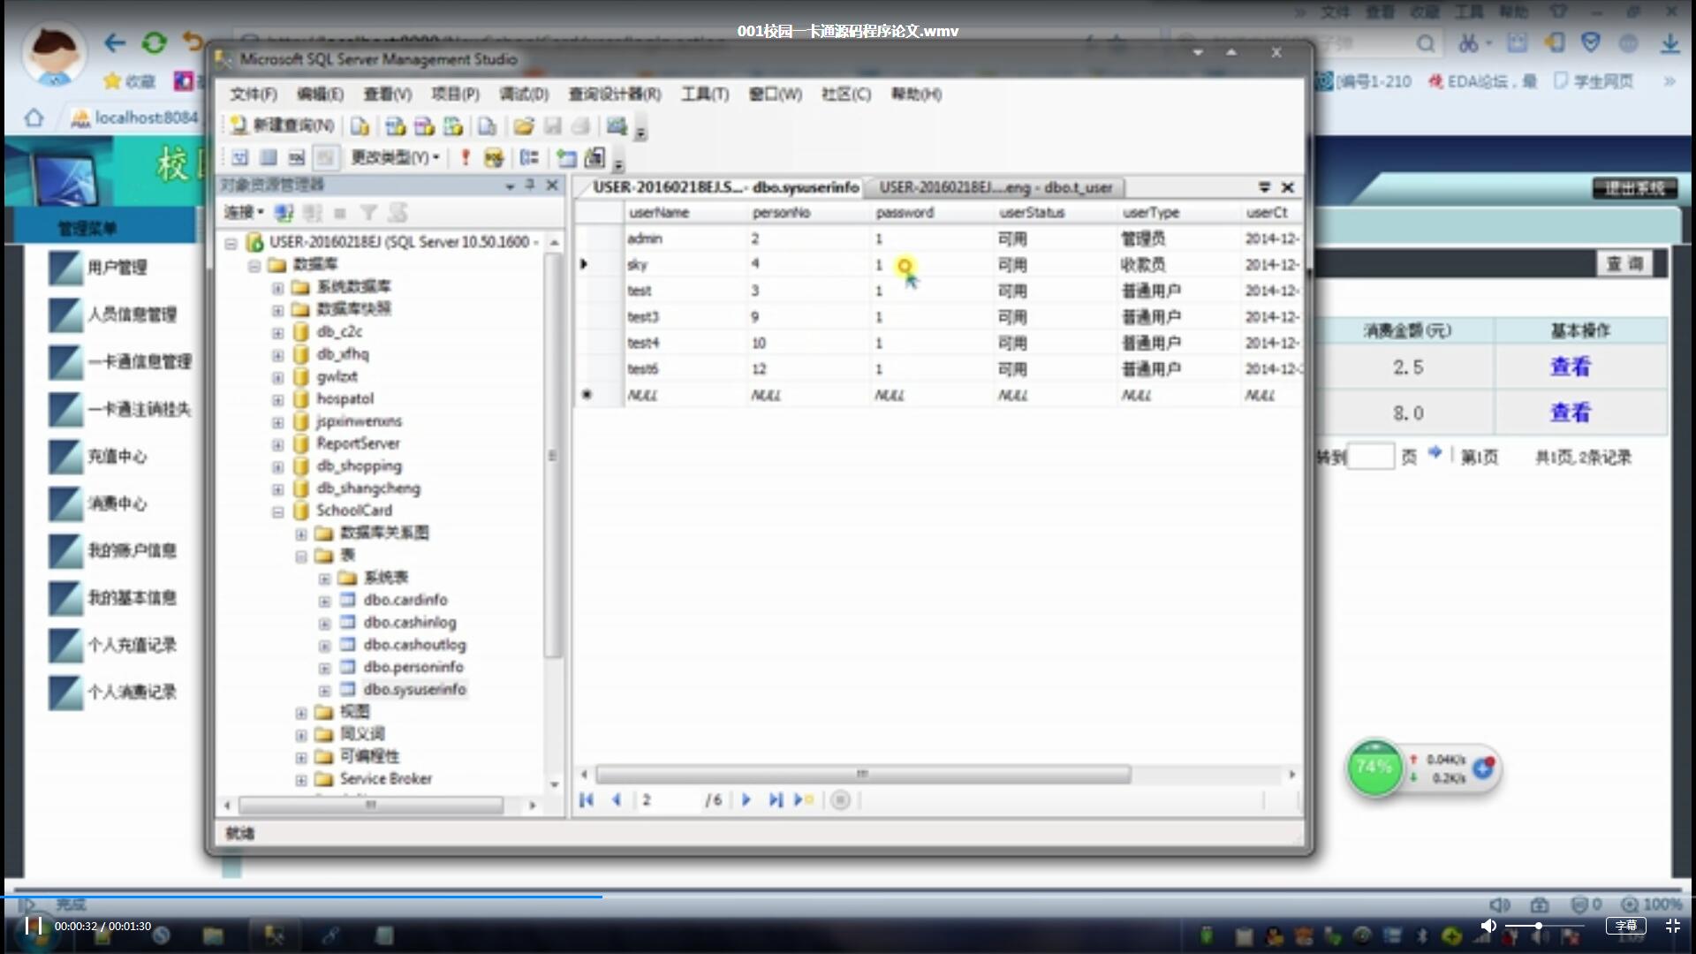1696x954 pixels.
Task: Click the scissors tool icon in browser toolbar
Action: pos(1468,43)
